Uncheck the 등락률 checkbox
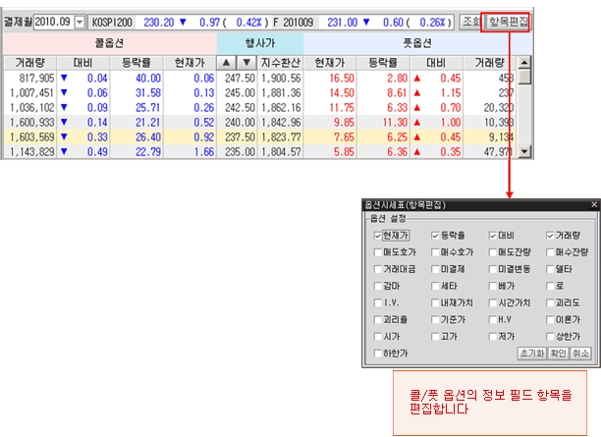 tap(435, 236)
